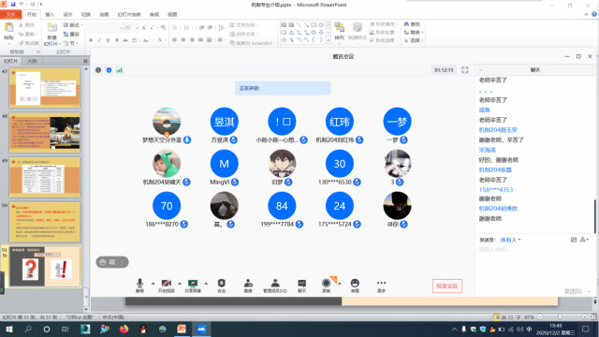Open the manage members panel
Image resolution: width=599 pixels, height=337 pixels.
275,286
